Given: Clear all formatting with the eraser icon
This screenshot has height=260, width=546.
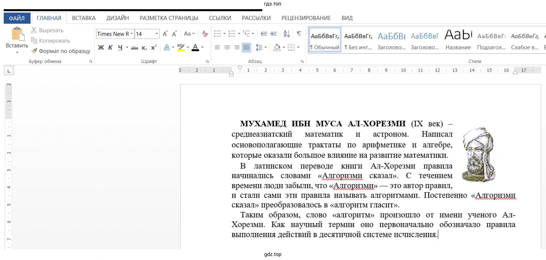Looking at the screenshot, I should pos(205,34).
